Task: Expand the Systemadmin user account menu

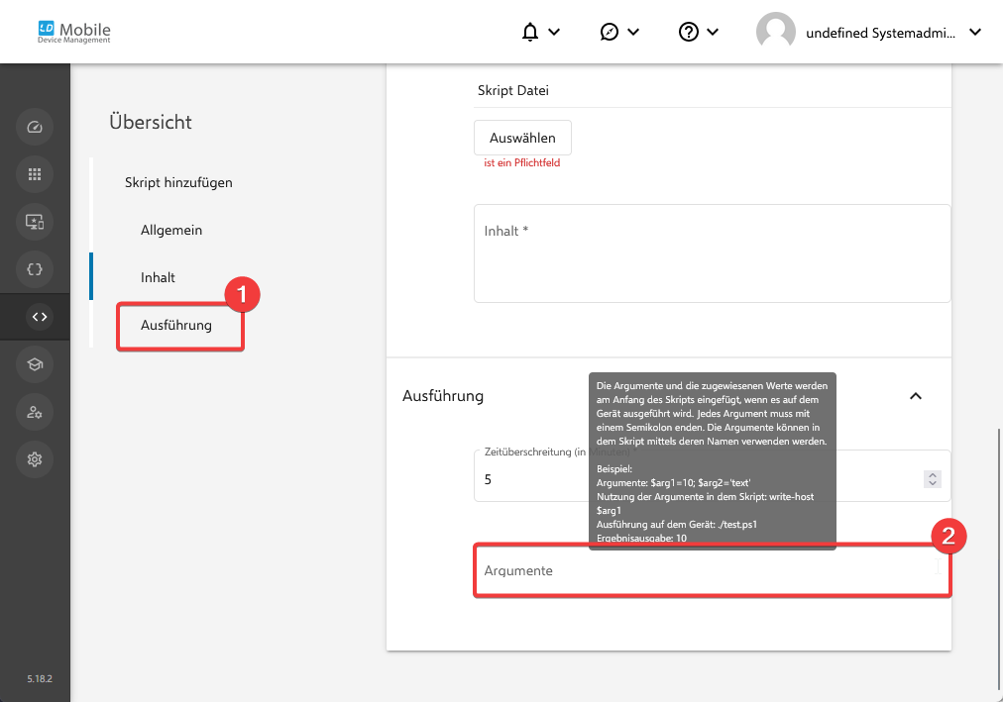Action: point(868,32)
